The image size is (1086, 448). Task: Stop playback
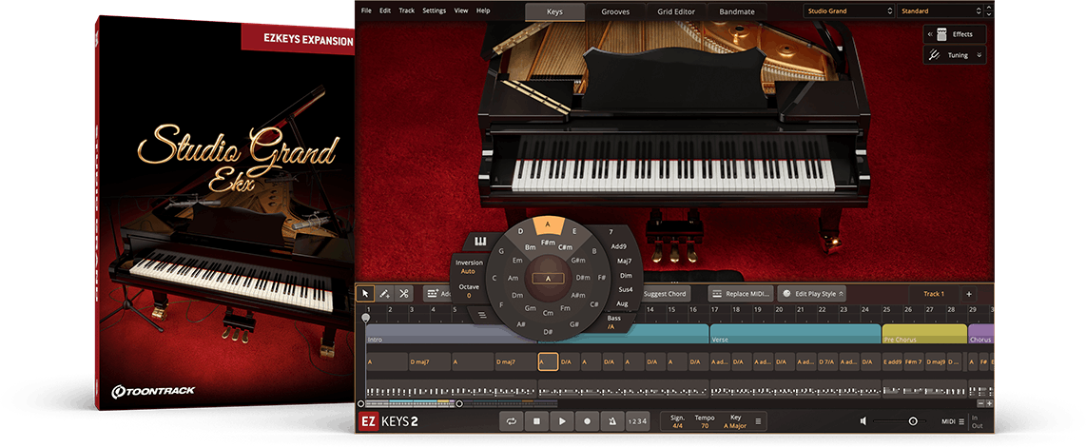(536, 421)
